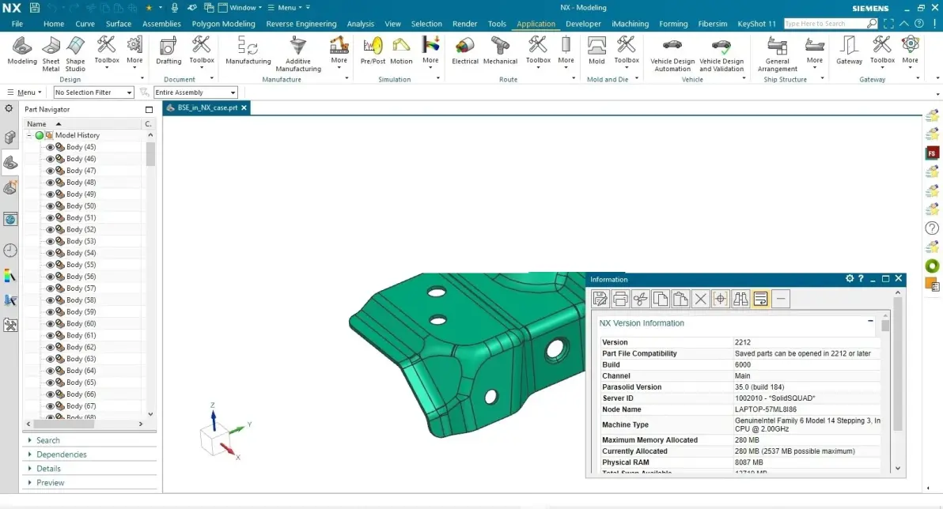Click the Copy icon in Information window

tap(661, 299)
